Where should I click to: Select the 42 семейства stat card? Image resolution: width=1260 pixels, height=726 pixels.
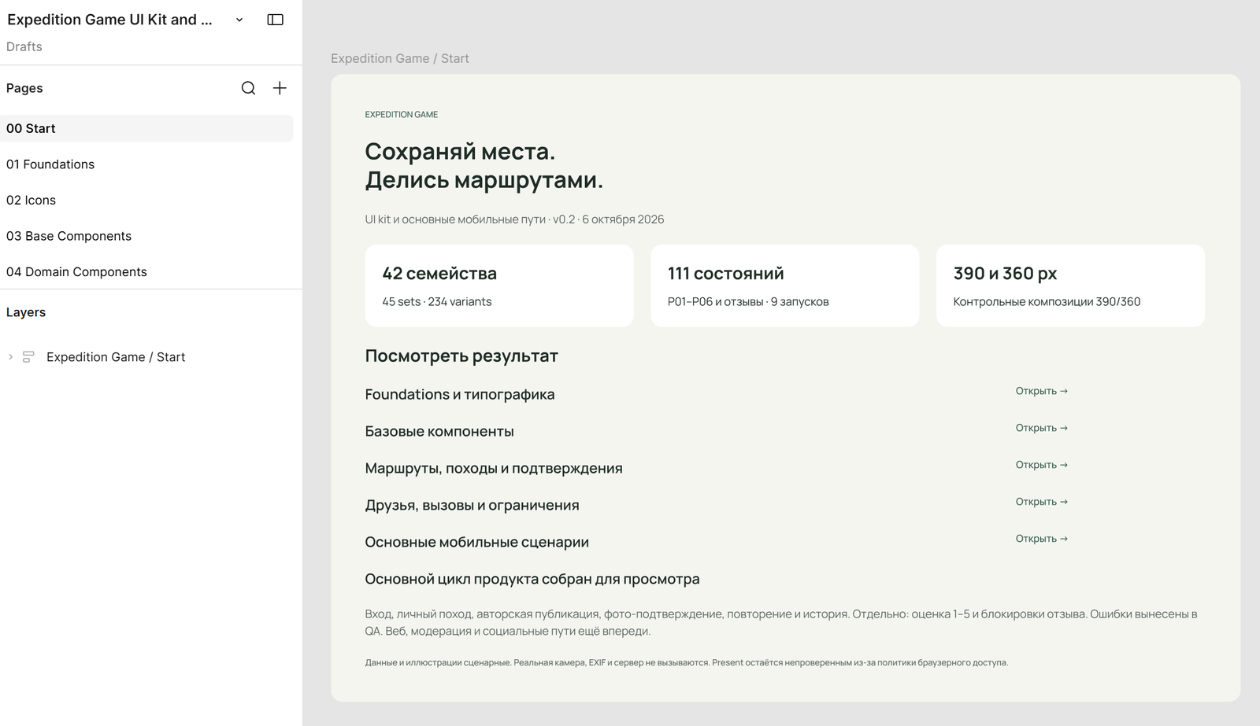pyautogui.click(x=499, y=286)
